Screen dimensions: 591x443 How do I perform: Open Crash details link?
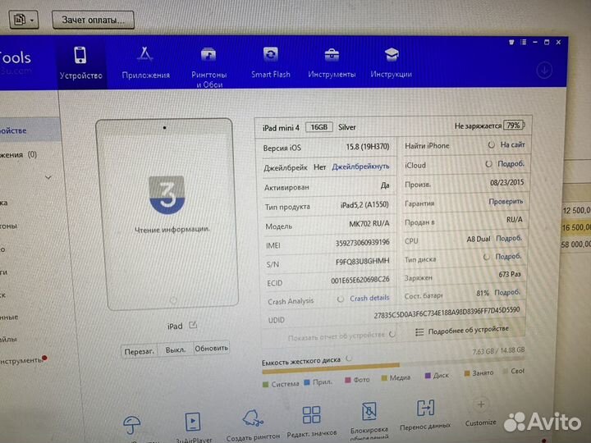point(369,299)
